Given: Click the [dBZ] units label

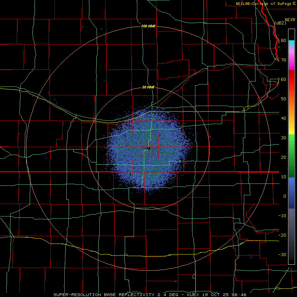Looking at the screenshot, I should [x=280, y=23].
